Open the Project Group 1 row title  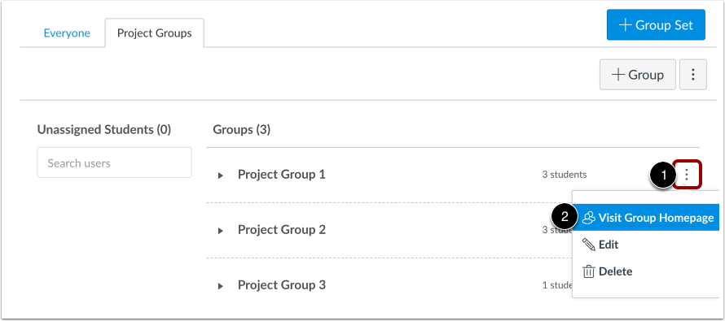click(282, 175)
